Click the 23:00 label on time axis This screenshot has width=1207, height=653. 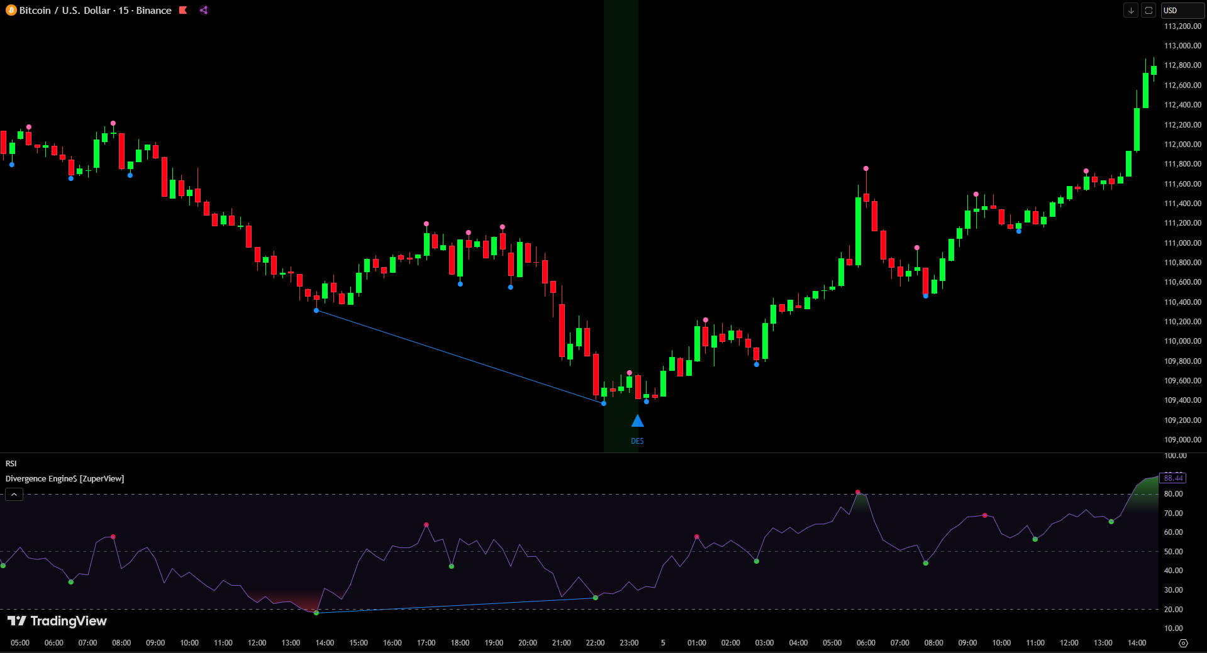tap(629, 643)
